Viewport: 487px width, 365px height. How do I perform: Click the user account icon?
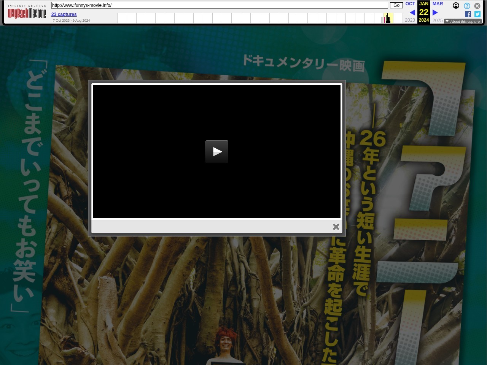click(x=456, y=6)
